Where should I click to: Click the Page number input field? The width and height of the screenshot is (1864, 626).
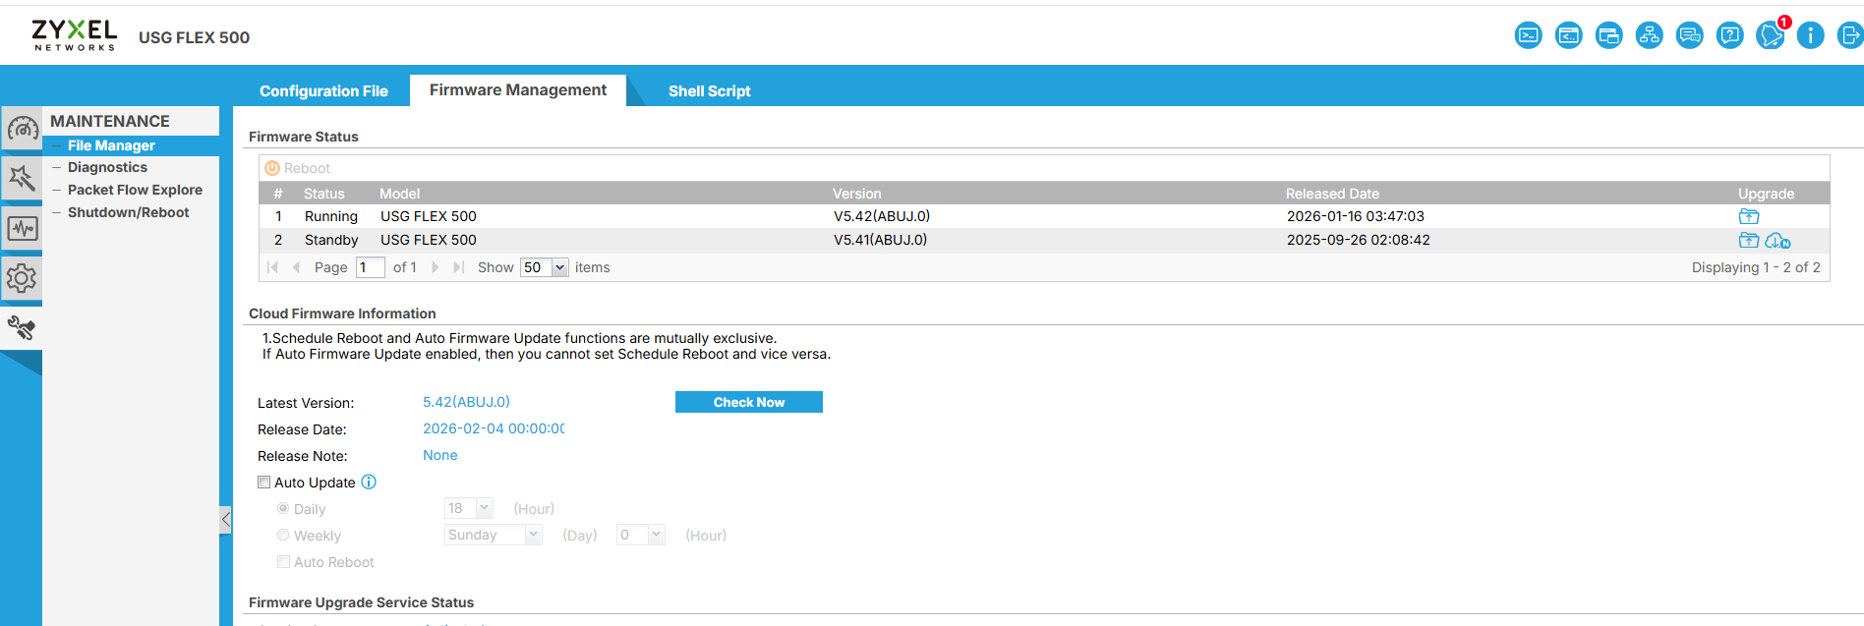click(371, 267)
